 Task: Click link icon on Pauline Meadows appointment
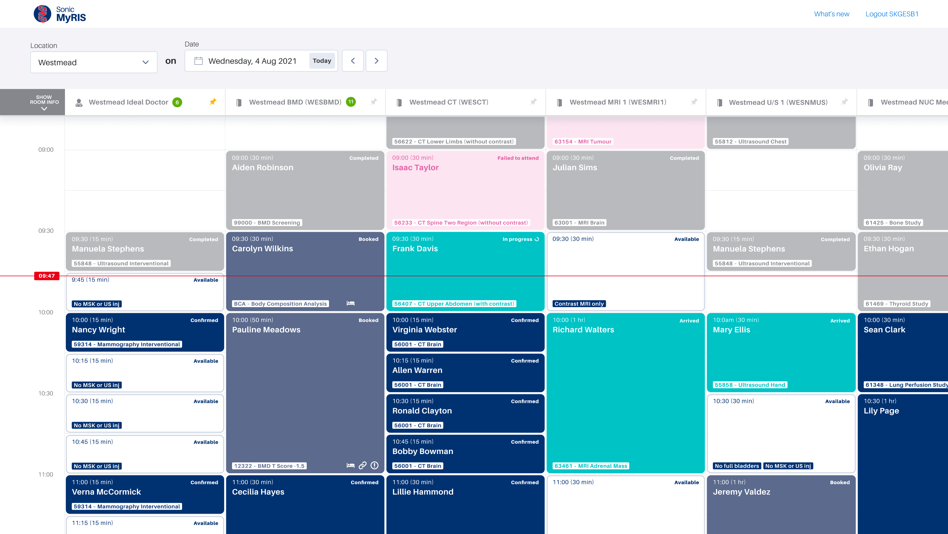point(362,466)
